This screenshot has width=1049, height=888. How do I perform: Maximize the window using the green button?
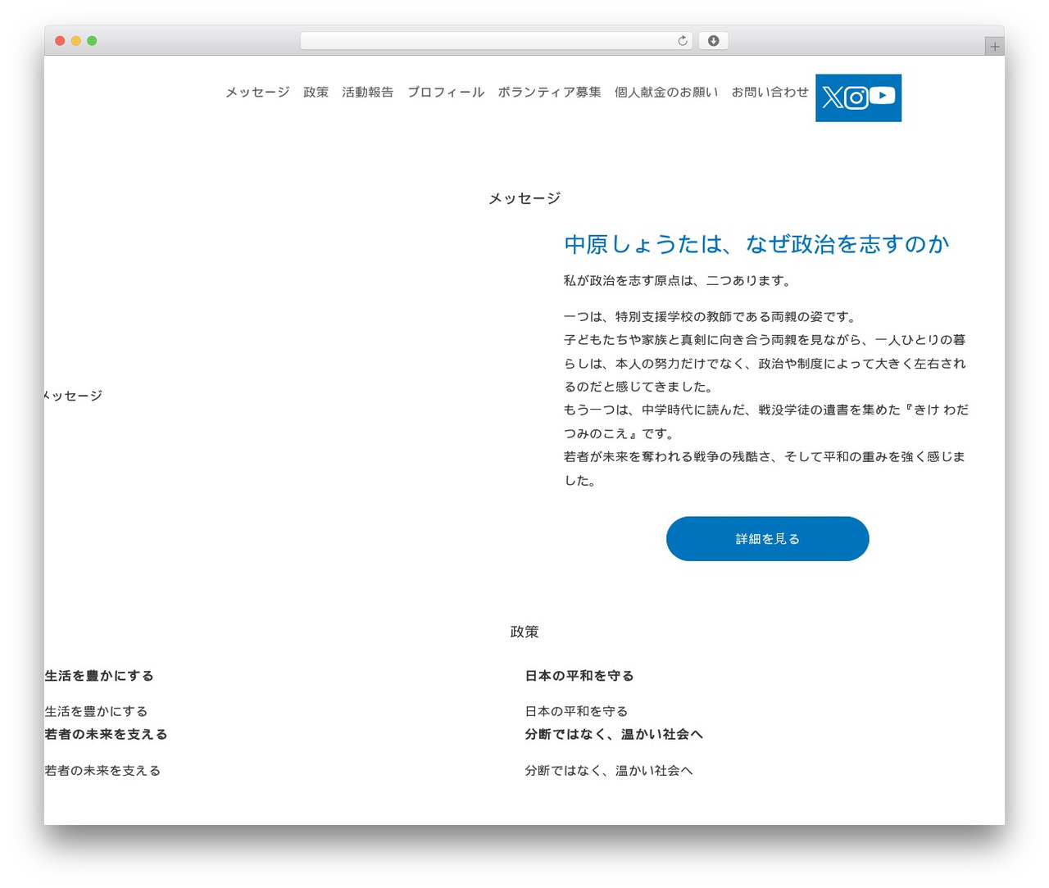point(92,41)
